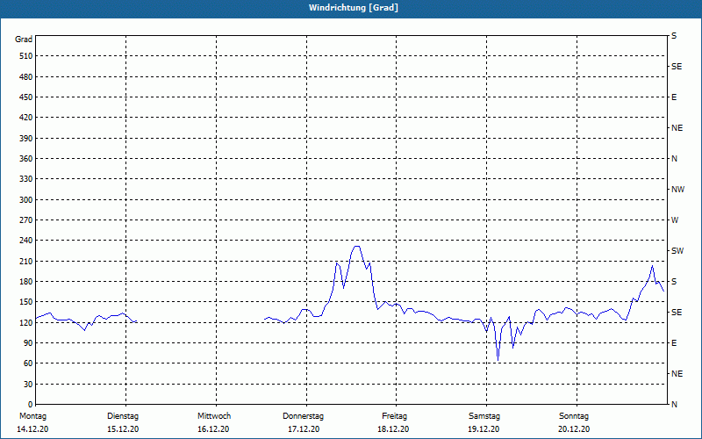This screenshot has width=702, height=439.
Task: Click the 360 degree axis label
Action: [x=26, y=159]
